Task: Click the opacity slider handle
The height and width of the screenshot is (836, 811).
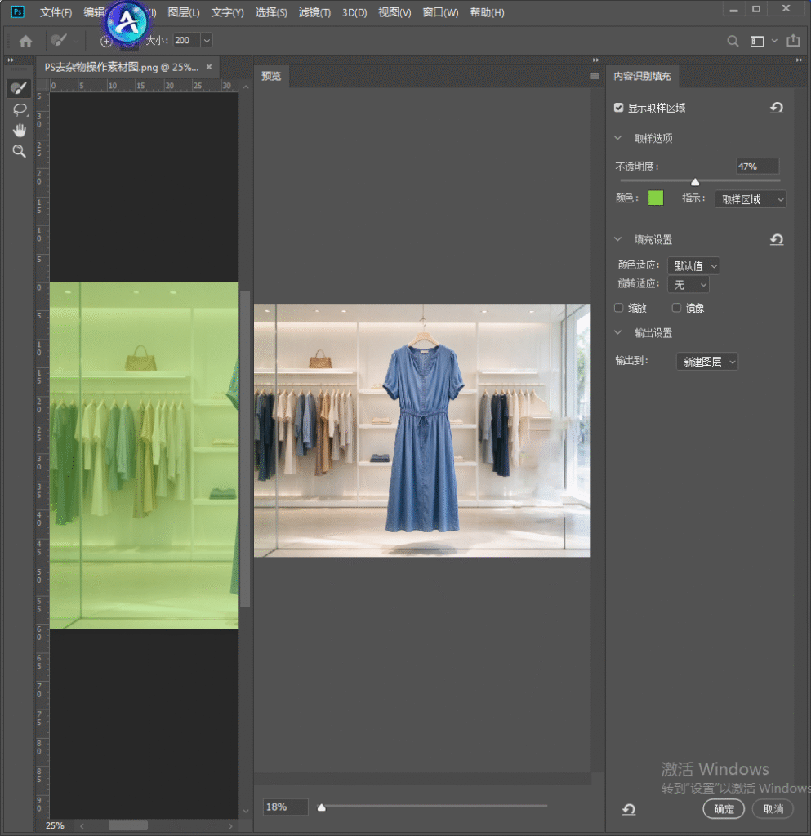Action: 695,182
